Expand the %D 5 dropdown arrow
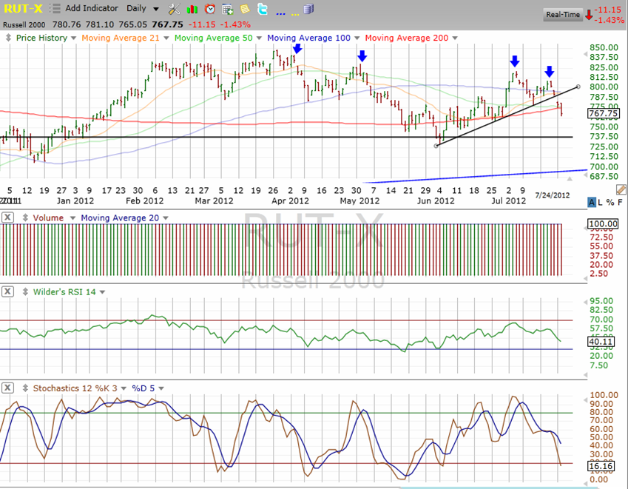 (161, 388)
